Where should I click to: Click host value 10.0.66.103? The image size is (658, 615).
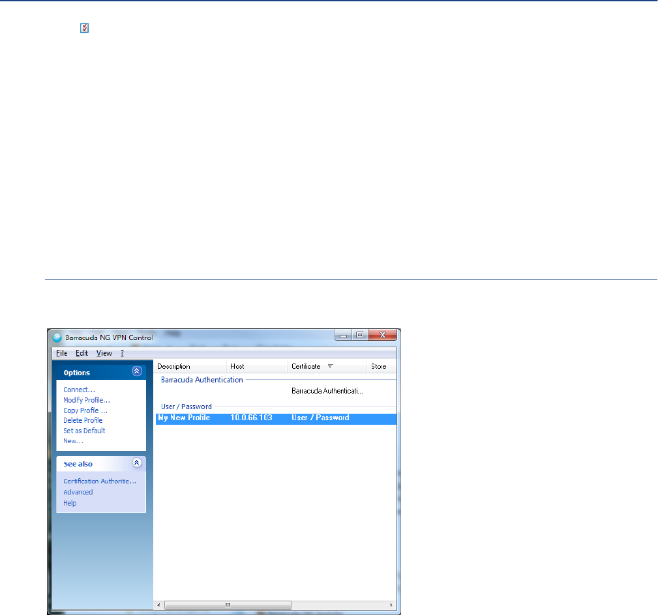(x=251, y=418)
